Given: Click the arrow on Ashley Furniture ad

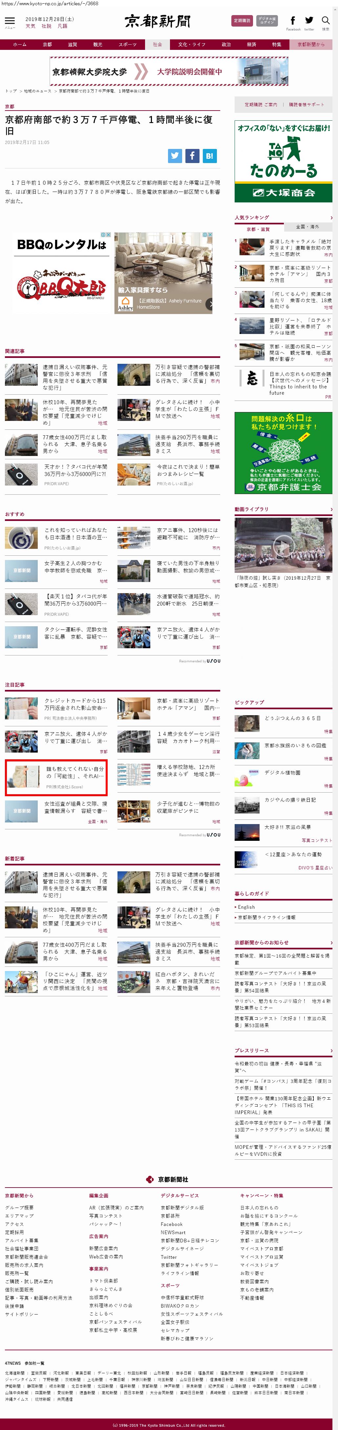Looking at the screenshot, I should pyautogui.click(x=209, y=304).
